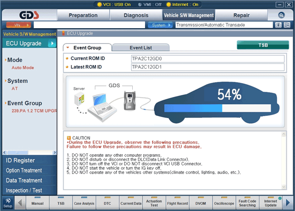Open Flight Record tool
This screenshot has height=211, width=295.
[177, 203]
